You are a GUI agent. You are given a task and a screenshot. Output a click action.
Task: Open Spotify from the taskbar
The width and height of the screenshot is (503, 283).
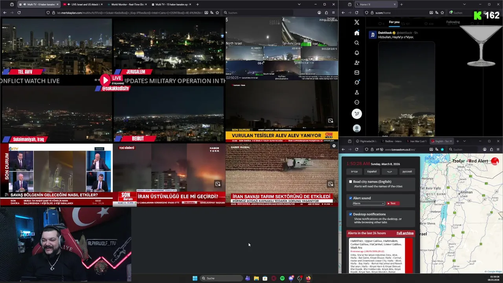click(282, 278)
